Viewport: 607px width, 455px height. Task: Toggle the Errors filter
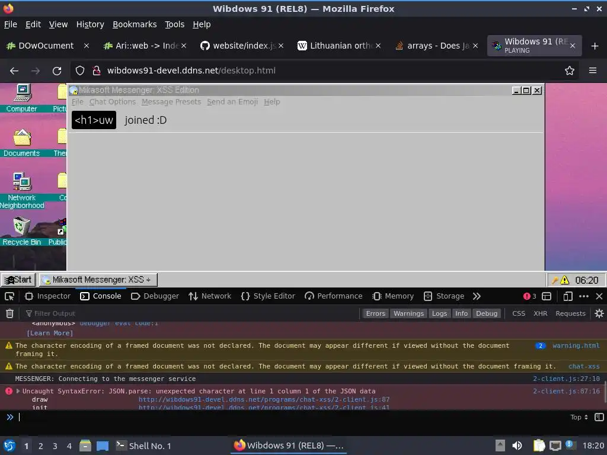click(x=375, y=313)
